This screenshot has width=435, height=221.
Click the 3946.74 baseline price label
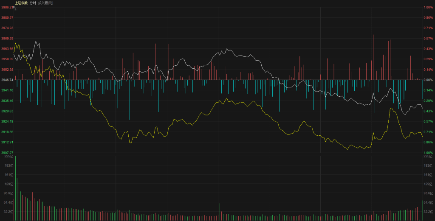[x=7, y=80]
